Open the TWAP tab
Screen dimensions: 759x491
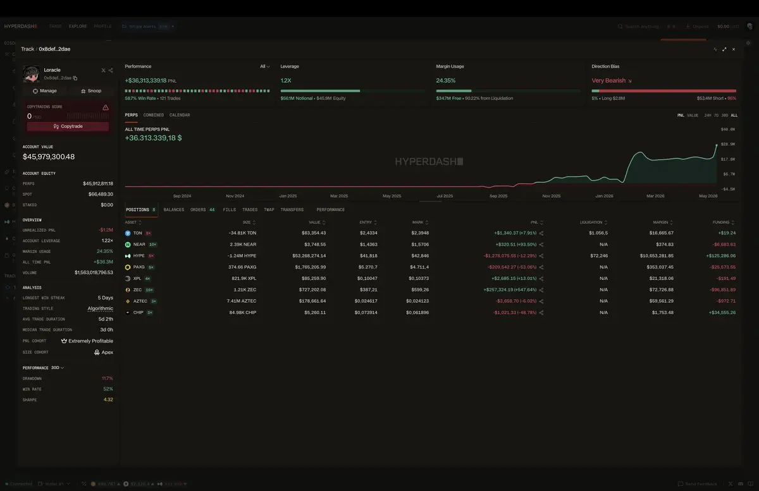[x=269, y=210]
